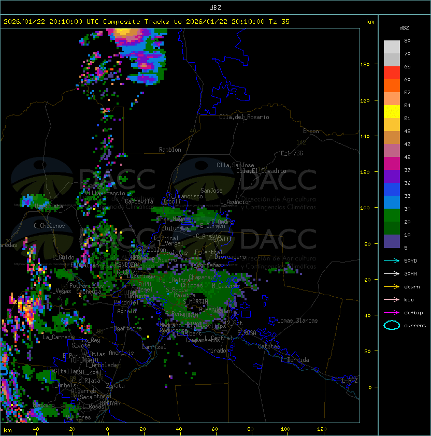This screenshot has height=436, width=431.
Task: Click the cyan 'current' oval in legend
Action: tap(392, 325)
